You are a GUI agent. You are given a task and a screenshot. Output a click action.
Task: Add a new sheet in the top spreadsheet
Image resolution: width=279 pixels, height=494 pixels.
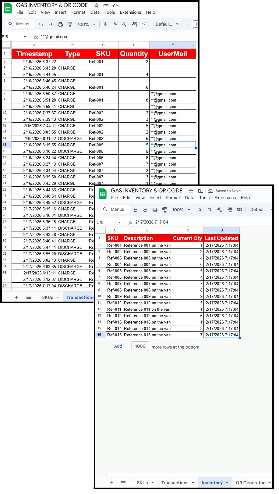click(16, 297)
